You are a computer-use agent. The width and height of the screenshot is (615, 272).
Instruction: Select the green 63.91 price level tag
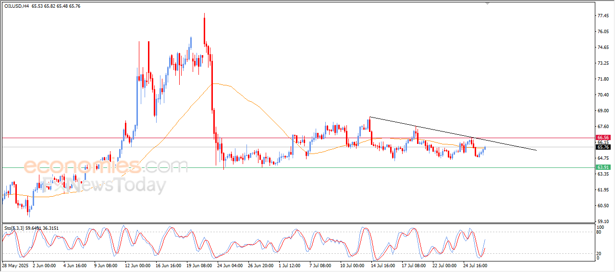603,167
